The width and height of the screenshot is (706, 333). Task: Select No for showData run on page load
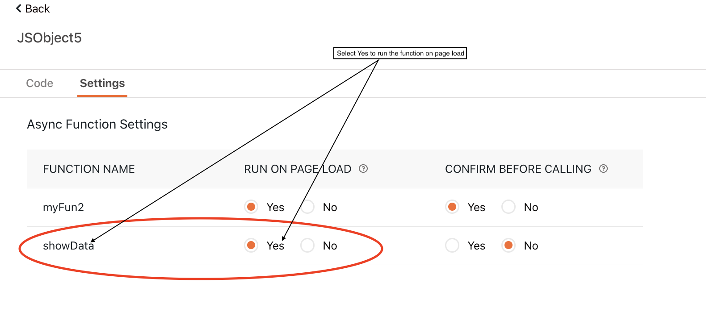point(307,245)
